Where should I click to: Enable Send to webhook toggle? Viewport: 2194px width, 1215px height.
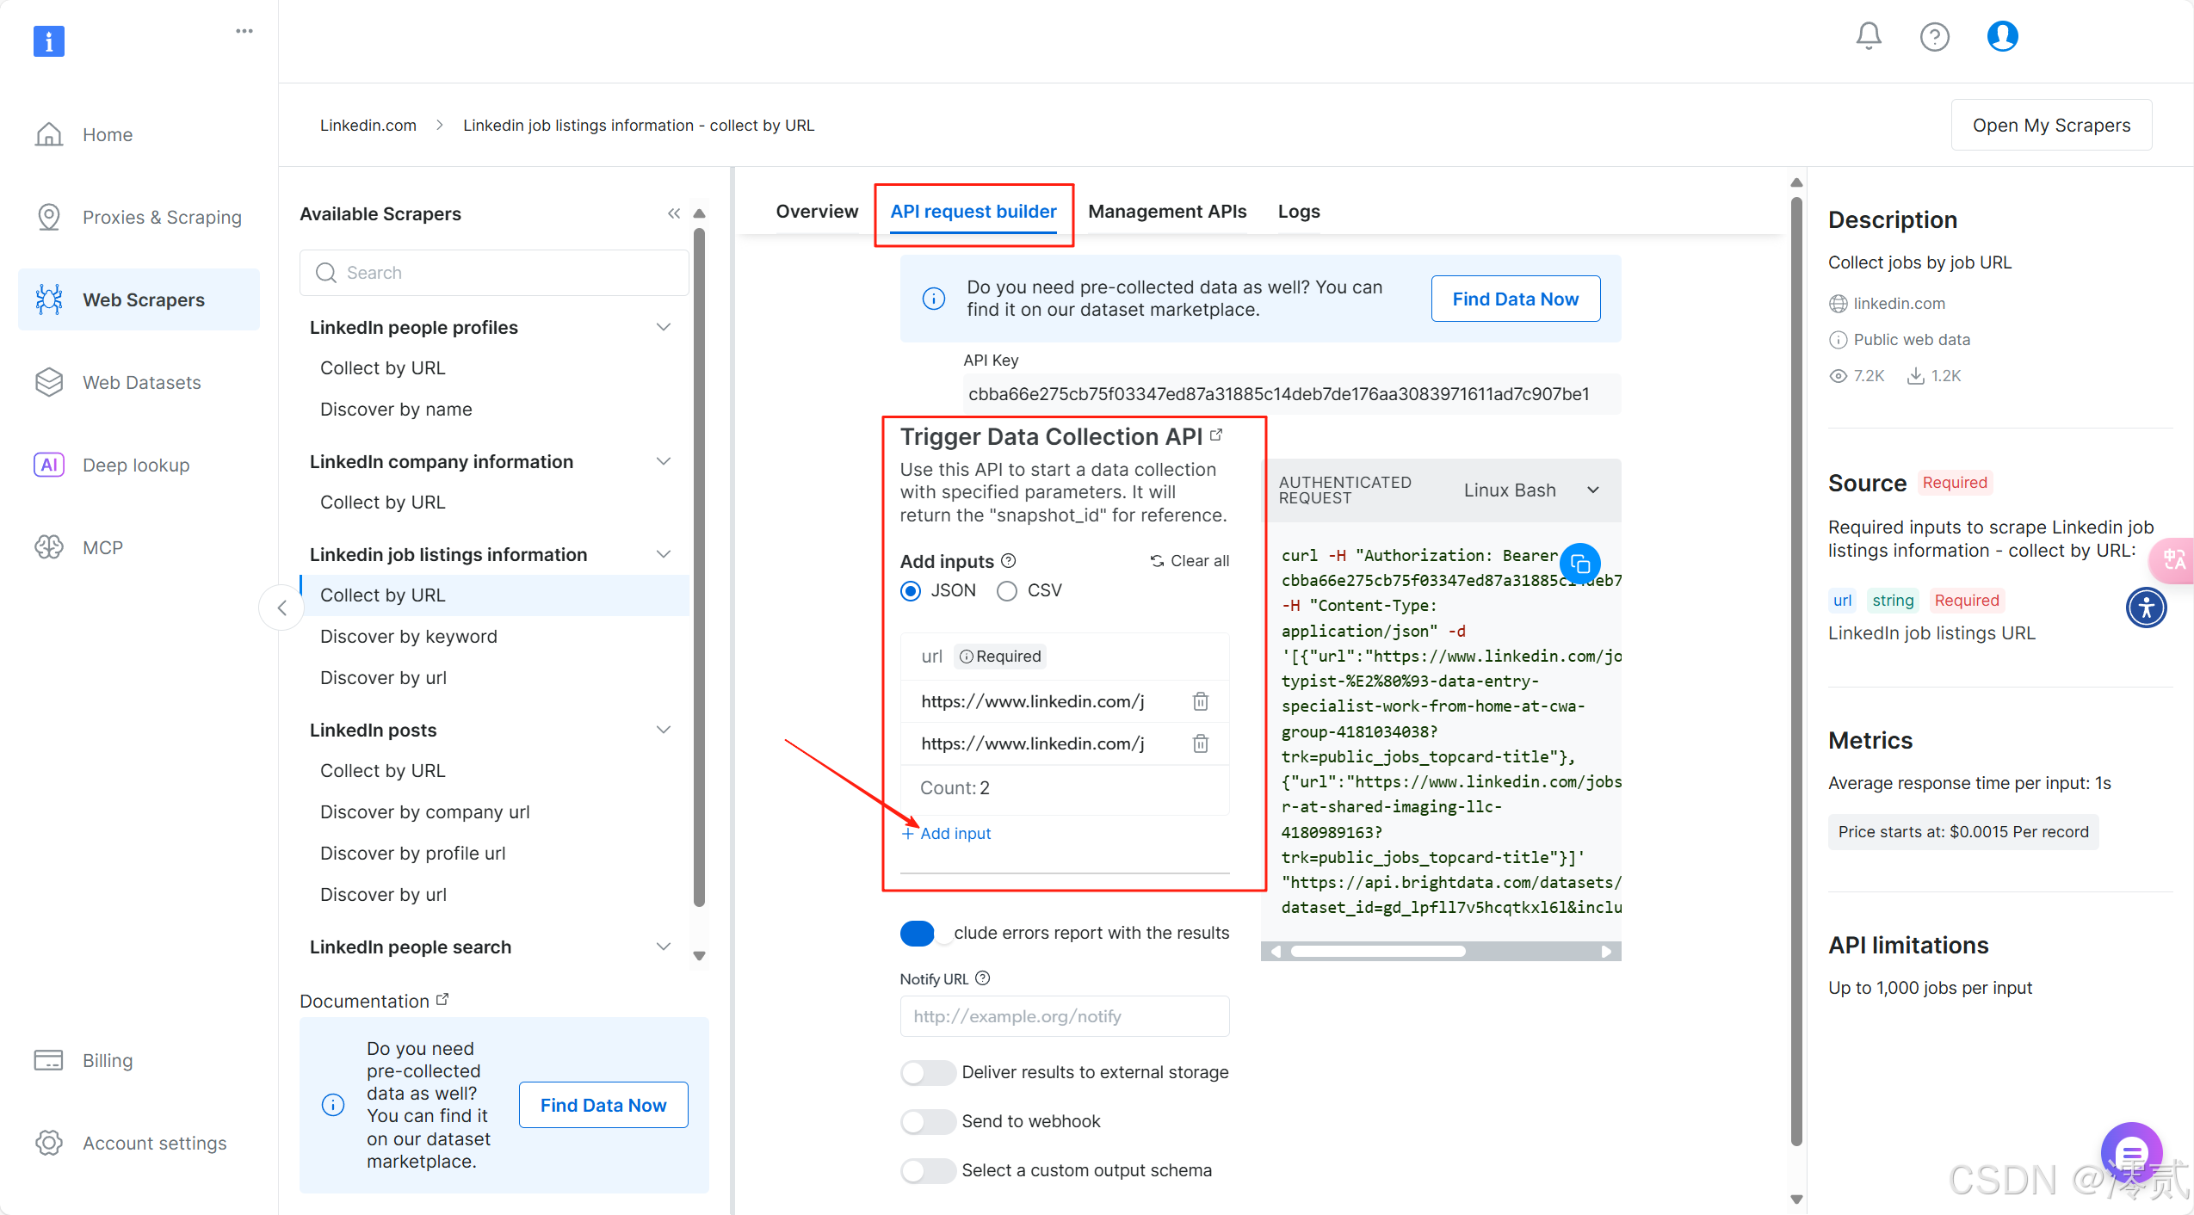click(x=928, y=1121)
